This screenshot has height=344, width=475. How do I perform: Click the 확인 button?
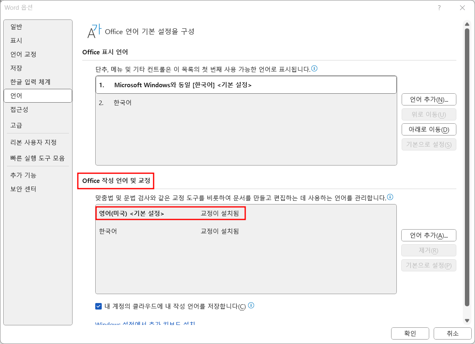pyautogui.click(x=410, y=333)
